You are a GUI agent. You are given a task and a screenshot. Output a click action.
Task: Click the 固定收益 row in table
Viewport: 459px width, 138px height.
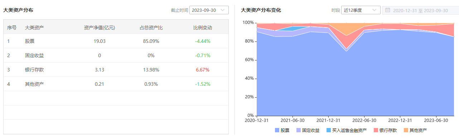116,55
